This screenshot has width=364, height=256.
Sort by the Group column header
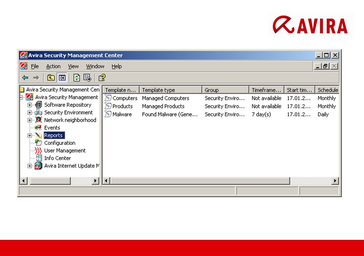pos(225,90)
